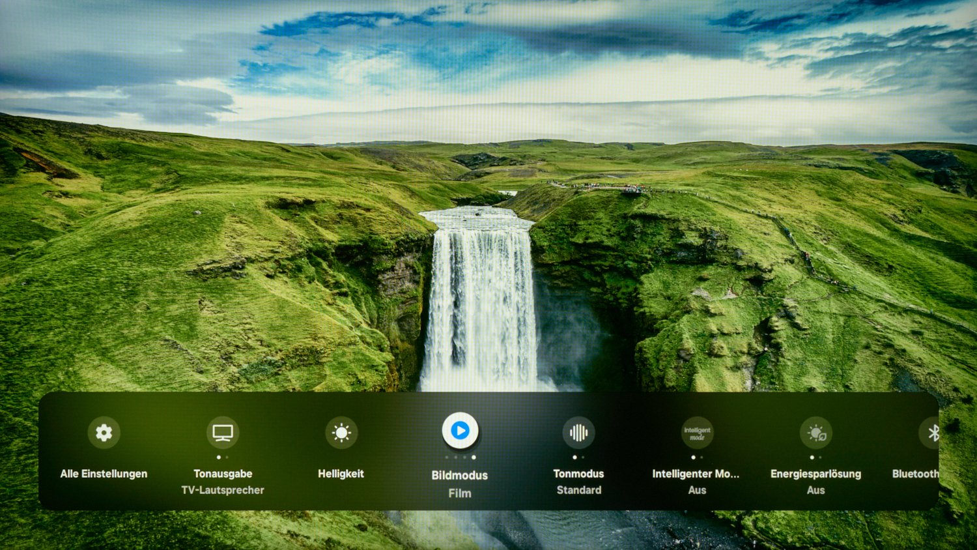977x550 pixels.
Task: Click the 'Bluetooth' text label
Action: (x=915, y=474)
